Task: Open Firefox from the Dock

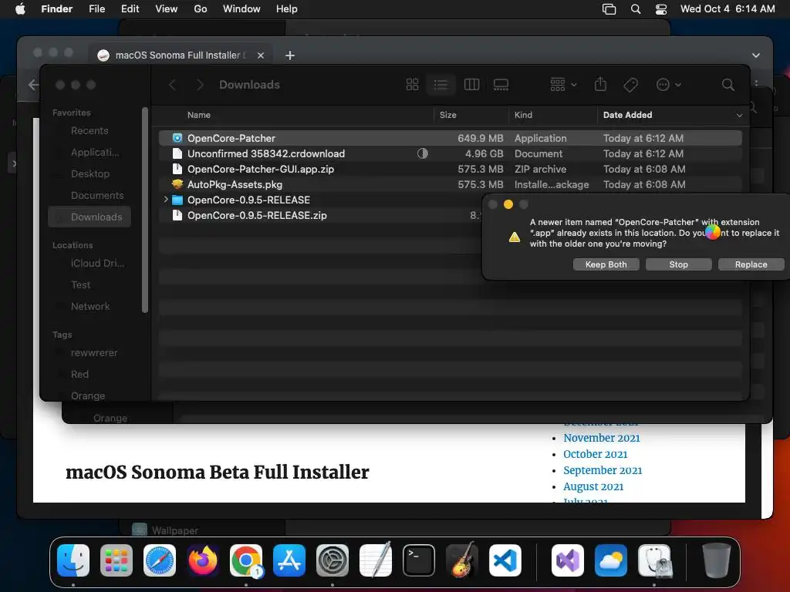Action: [x=203, y=560]
